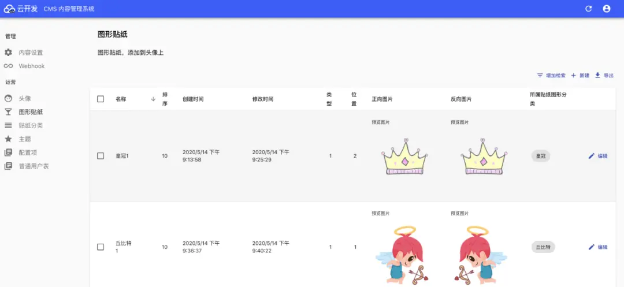Image resolution: width=624 pixels, height=287 pixels.
Task: Click the infinity icon beside Webhook
Action: [x=8, y=66]
